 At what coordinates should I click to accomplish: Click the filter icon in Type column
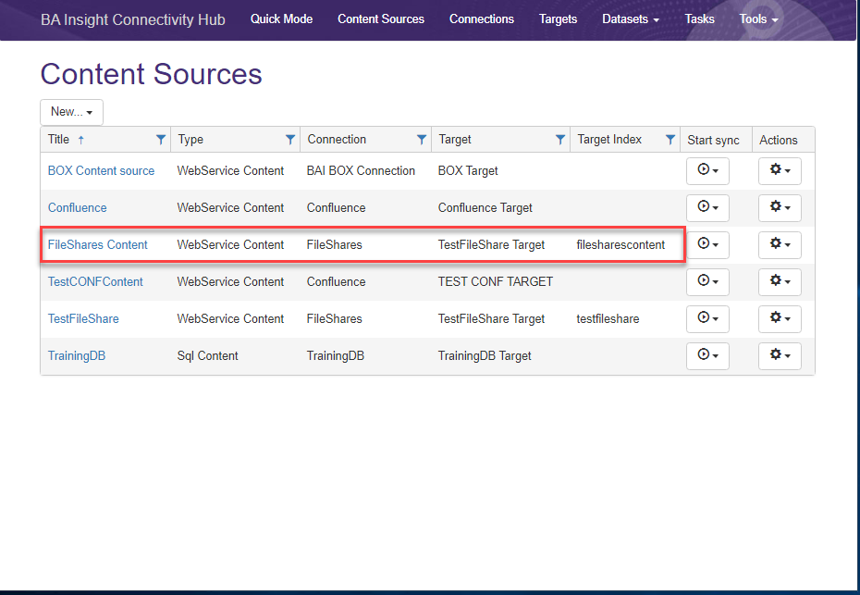(x=290, y=140)
